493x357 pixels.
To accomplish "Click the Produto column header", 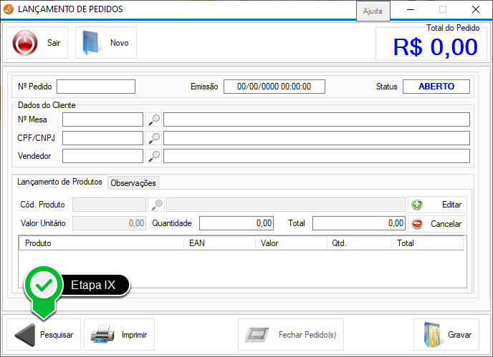I will (102, 243).
